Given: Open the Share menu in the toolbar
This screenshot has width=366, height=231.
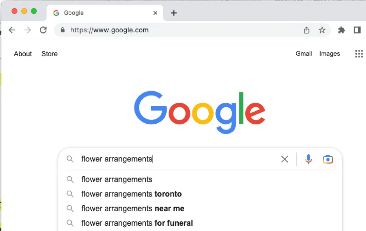Looking at the screenshot, I should click(306, 30).
